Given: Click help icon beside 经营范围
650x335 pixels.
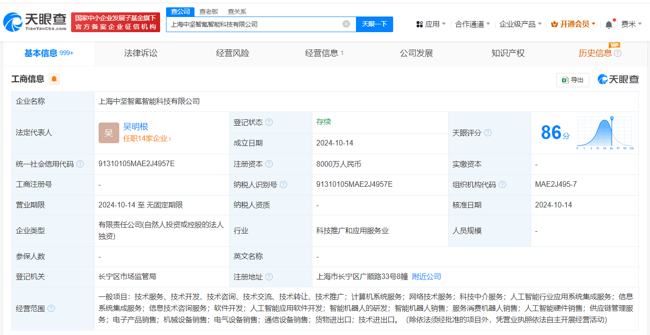Looking at the screenshot, I should click(x=51, y=309).
